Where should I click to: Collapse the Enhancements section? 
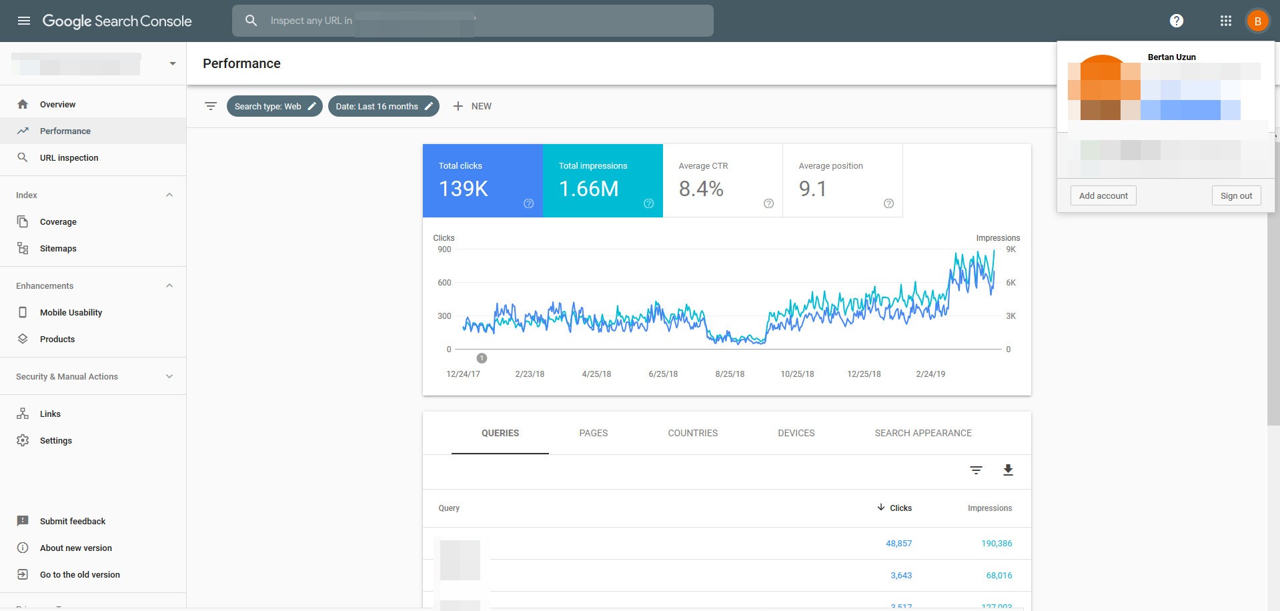(x=169, y=285)
